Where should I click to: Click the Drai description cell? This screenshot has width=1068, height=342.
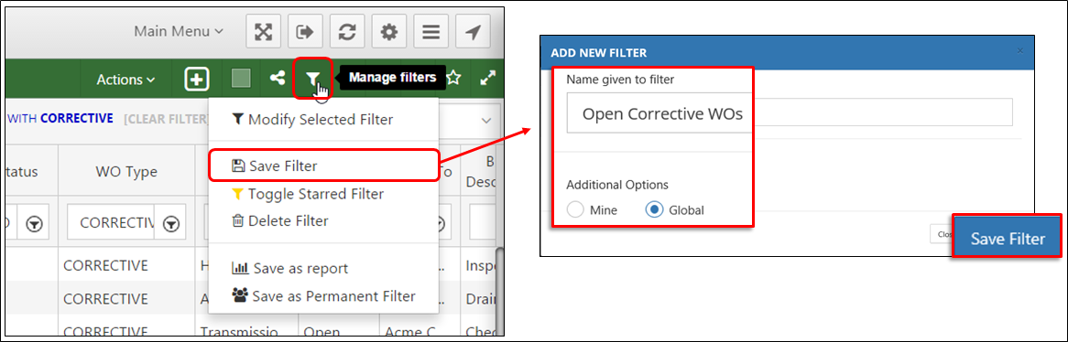click(x=479, y=299)
